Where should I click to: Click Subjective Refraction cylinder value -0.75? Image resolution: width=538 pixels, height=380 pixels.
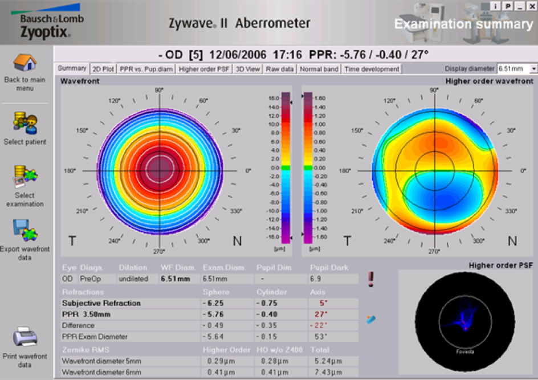coord(267,303)
